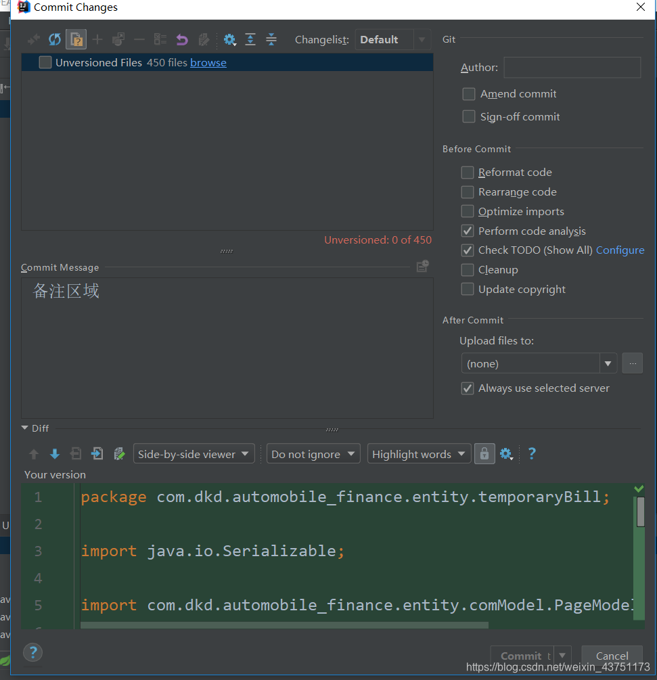Image resolution: width=657 pixels, height=680 pixels.
Task: Click the Cancel button
Action: point(612,655)
